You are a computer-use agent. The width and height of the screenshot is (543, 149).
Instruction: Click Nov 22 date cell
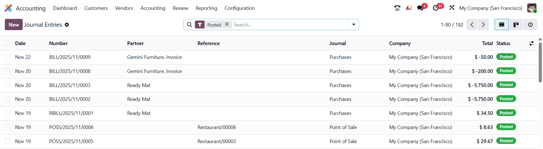[23, 57]
